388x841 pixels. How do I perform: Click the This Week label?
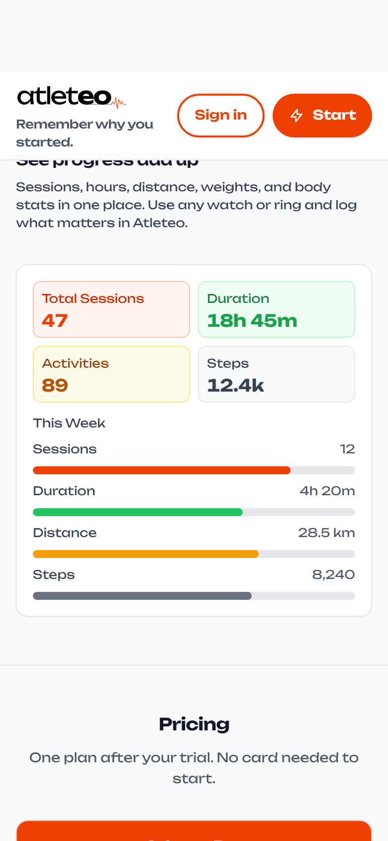click(x=69, y=423)
